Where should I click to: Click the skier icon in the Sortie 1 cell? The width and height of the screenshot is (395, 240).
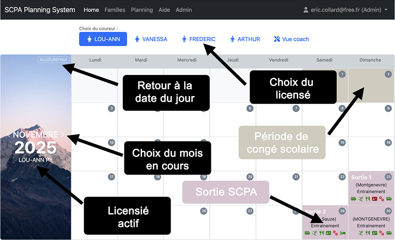pos(360,199)
